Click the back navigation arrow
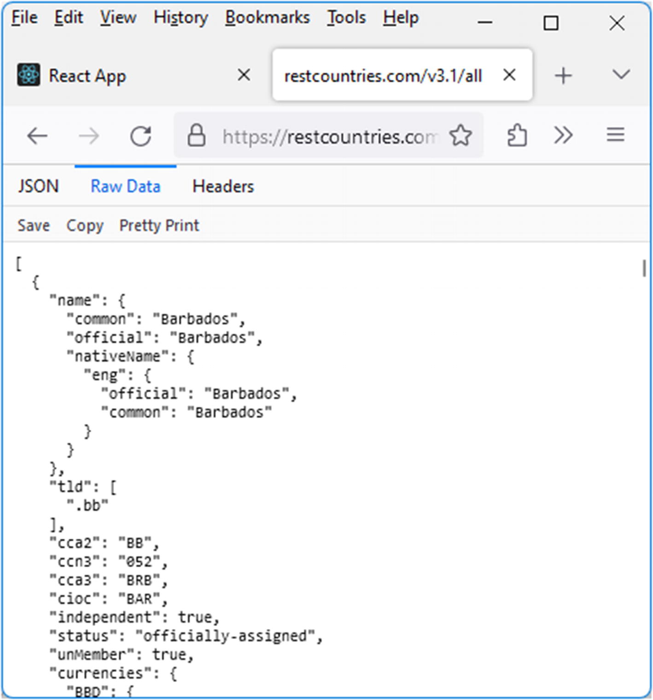The width and height of the screenshot is (653, 700). (37, 136)
